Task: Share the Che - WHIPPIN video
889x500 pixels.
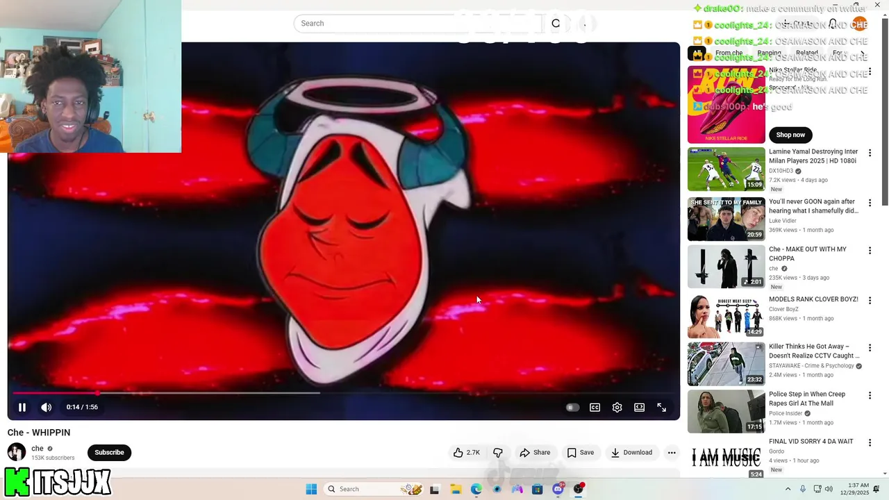Action: click(535, 453)
